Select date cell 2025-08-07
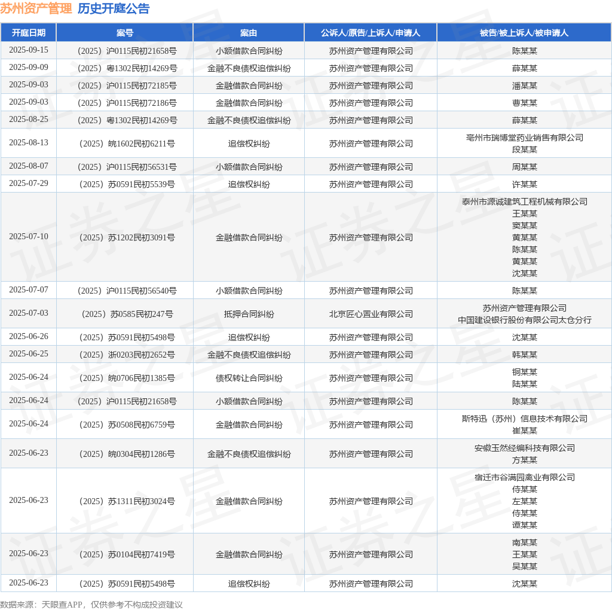The width and height of the screenshot is (612, 610). [x=29, y=166]
